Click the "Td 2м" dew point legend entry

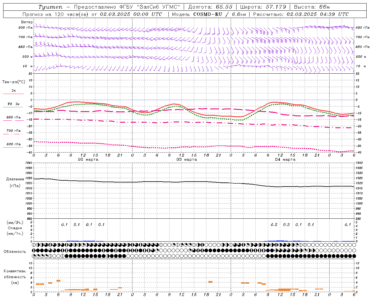click(14, 104)
